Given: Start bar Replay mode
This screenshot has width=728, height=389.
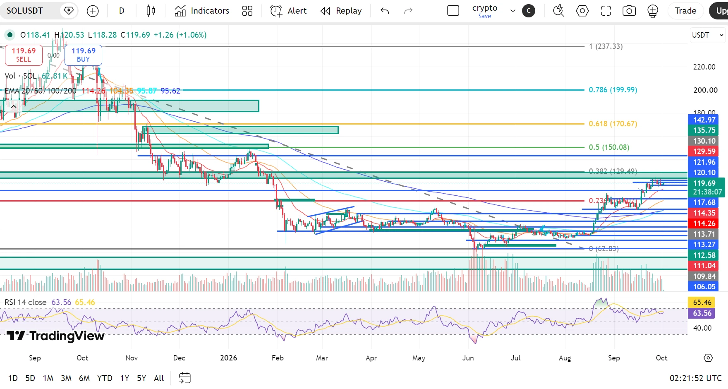Looking at the screenshot, I should (x=341, y=11).
